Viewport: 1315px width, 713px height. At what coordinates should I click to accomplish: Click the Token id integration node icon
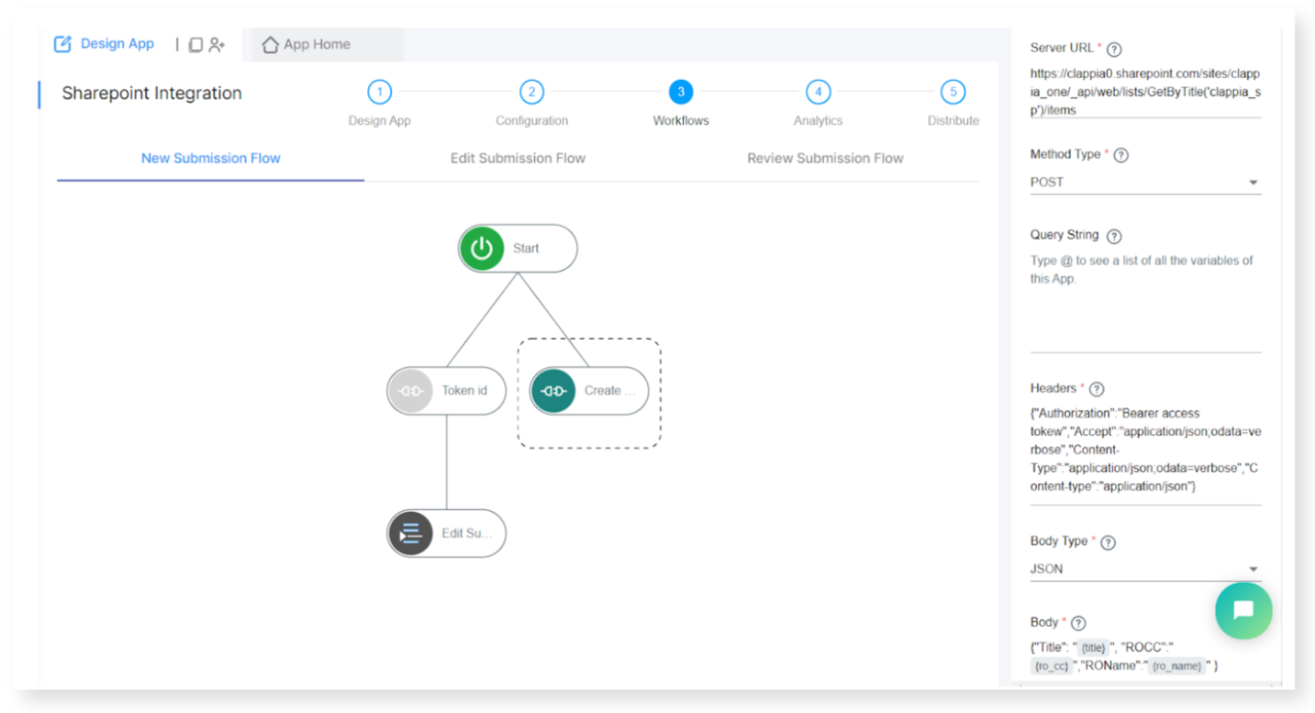412,390
